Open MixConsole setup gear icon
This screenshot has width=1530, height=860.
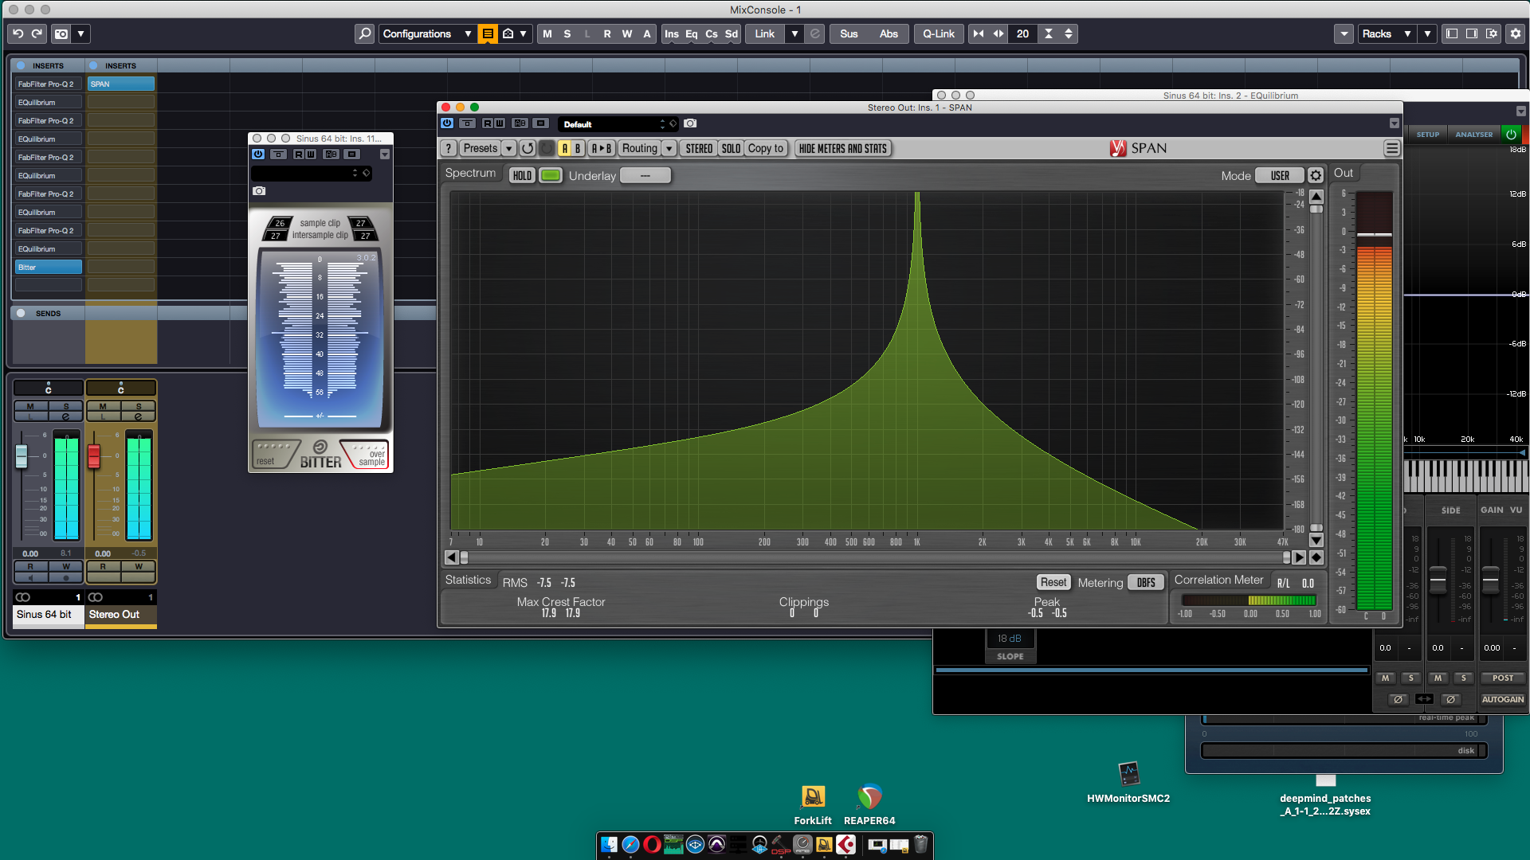[1515, 33]
